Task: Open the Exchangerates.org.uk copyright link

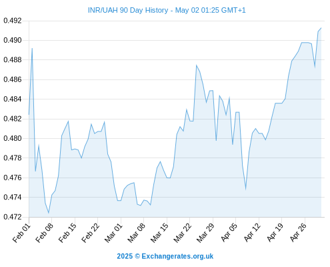Action: 165,256
